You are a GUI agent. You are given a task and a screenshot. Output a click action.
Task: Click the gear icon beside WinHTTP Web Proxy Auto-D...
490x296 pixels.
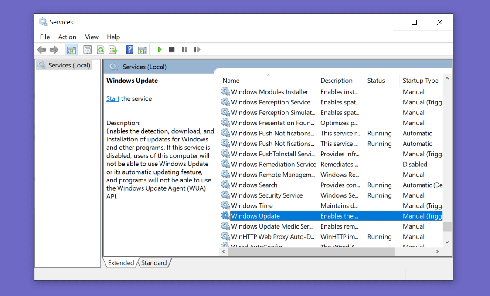[226, 236]
